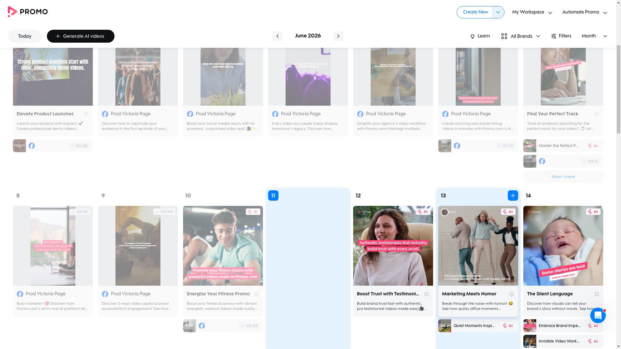The image size is (621, 349).
Task: Click the 05:10 published time badge
Action: point(80,212)
